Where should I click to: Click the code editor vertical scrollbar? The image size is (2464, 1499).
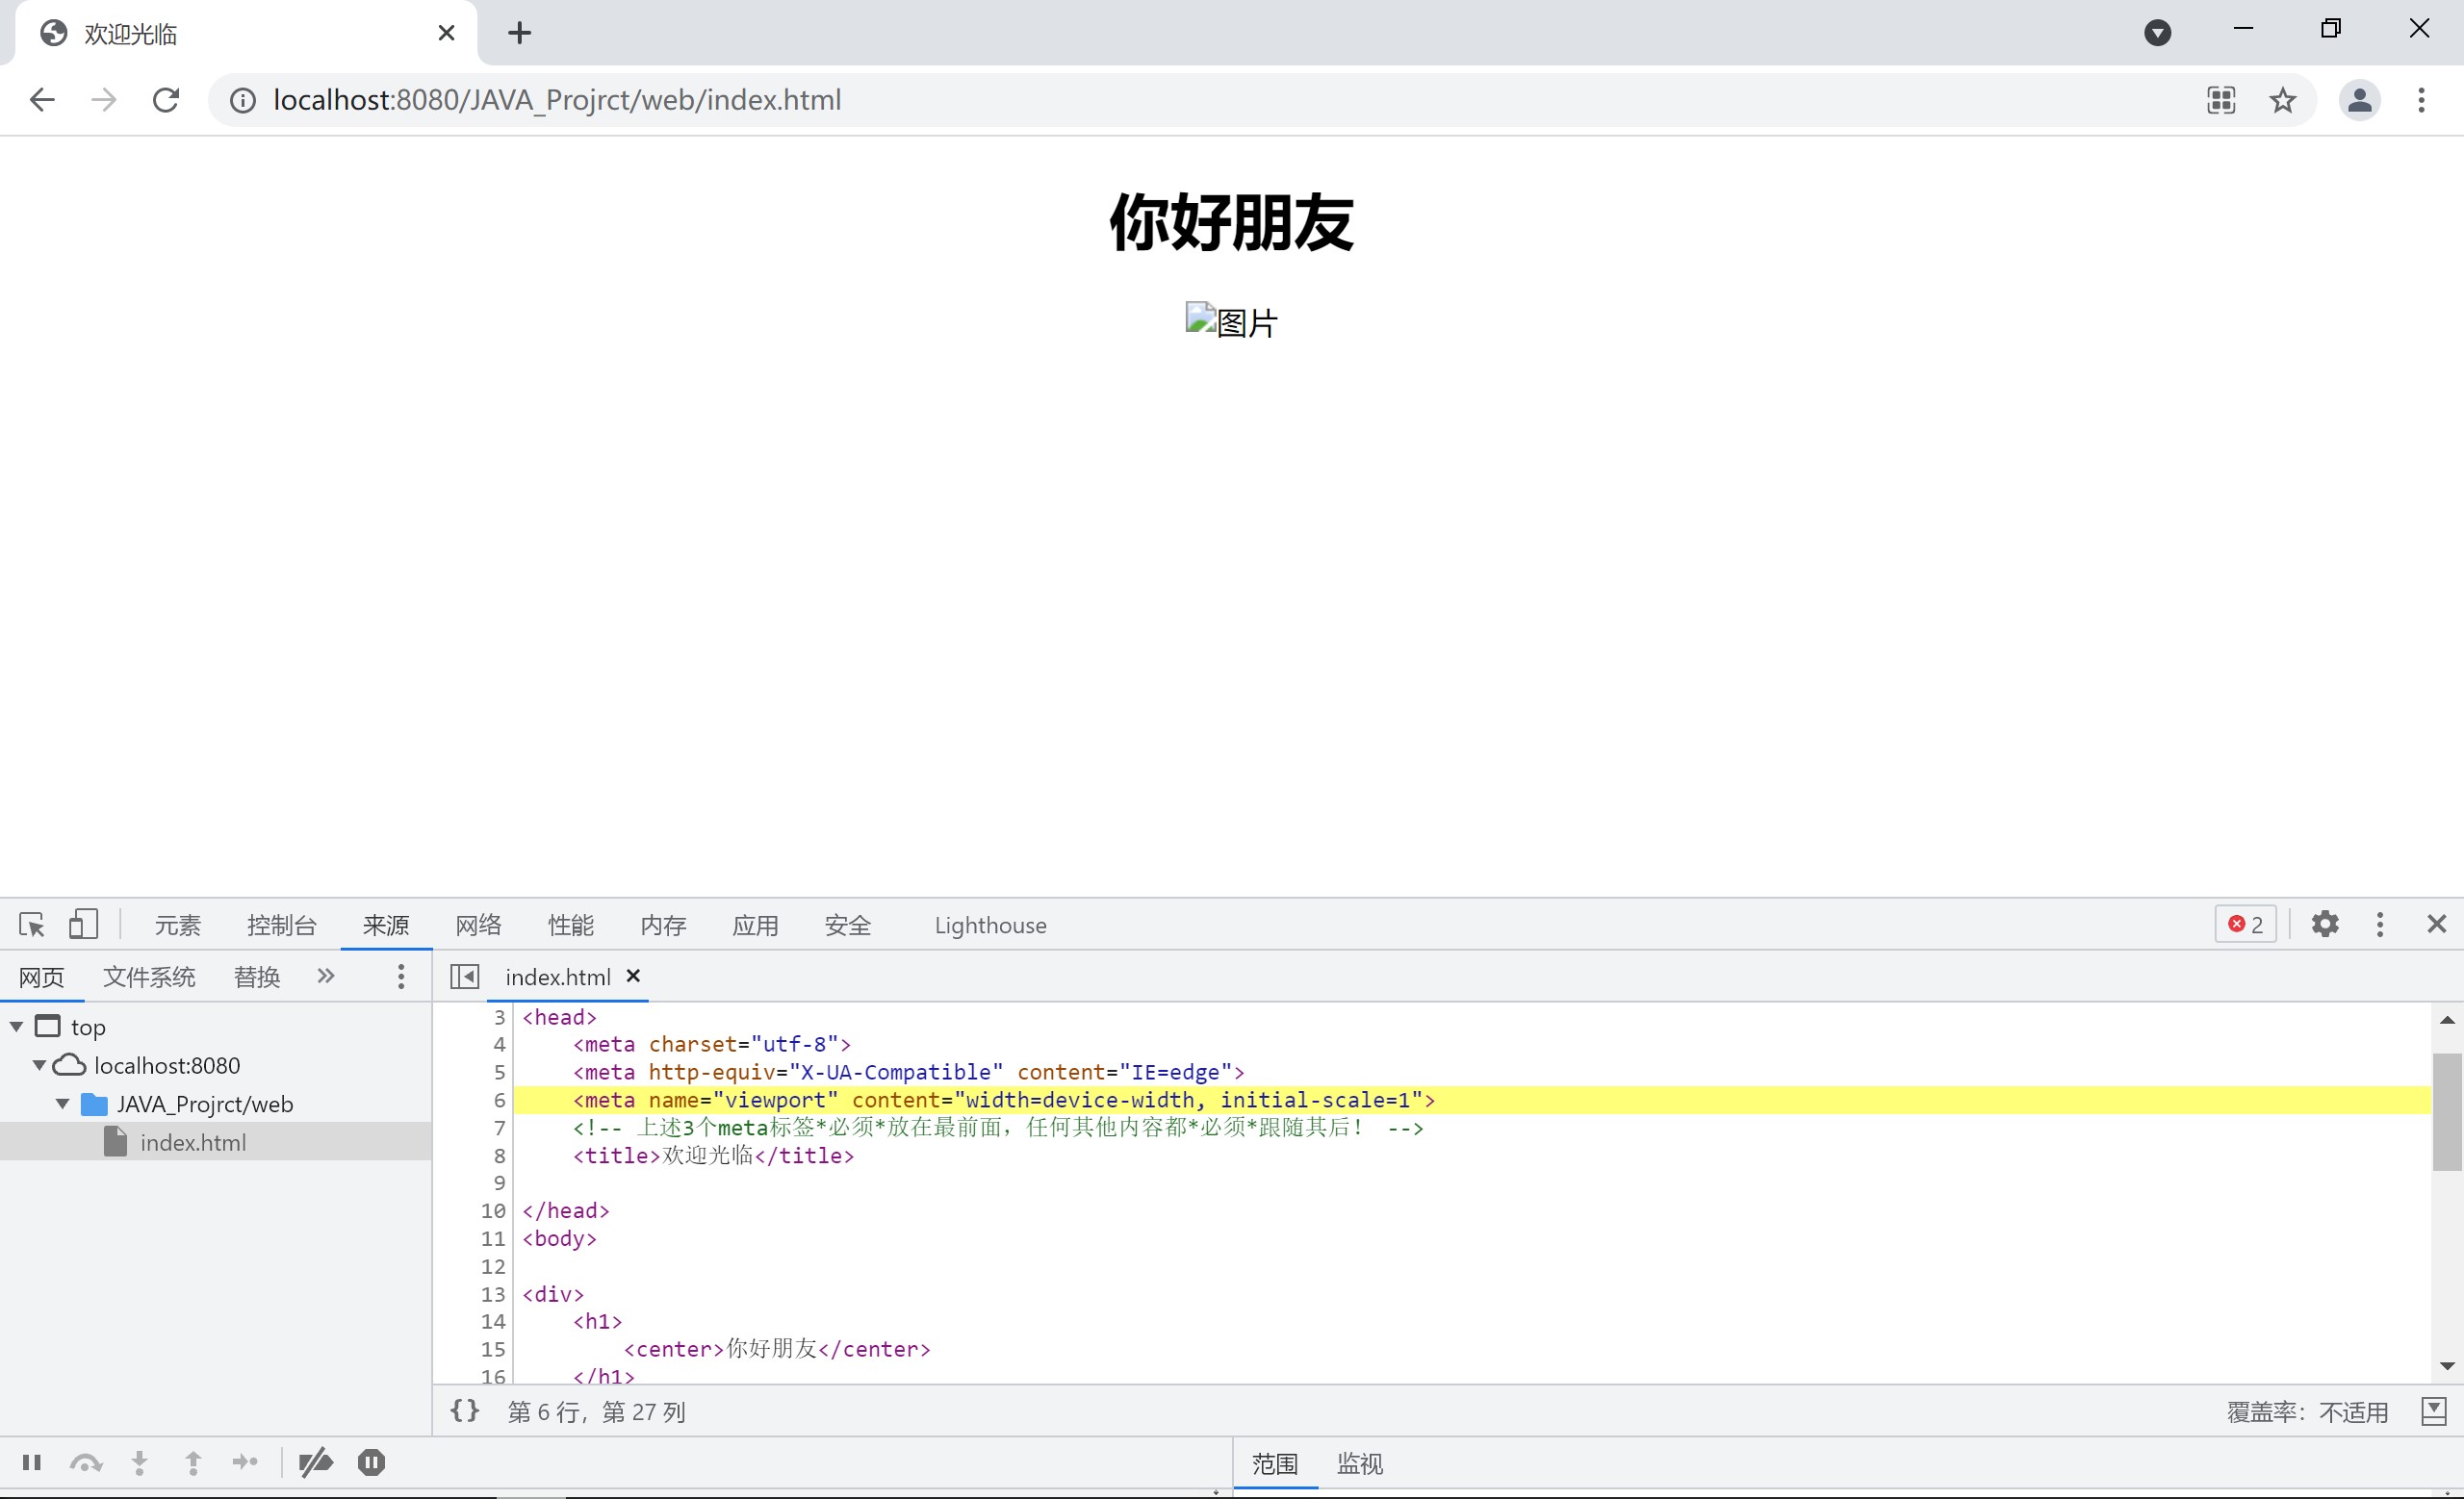pyautogui.click(x=2447, y=1109)
